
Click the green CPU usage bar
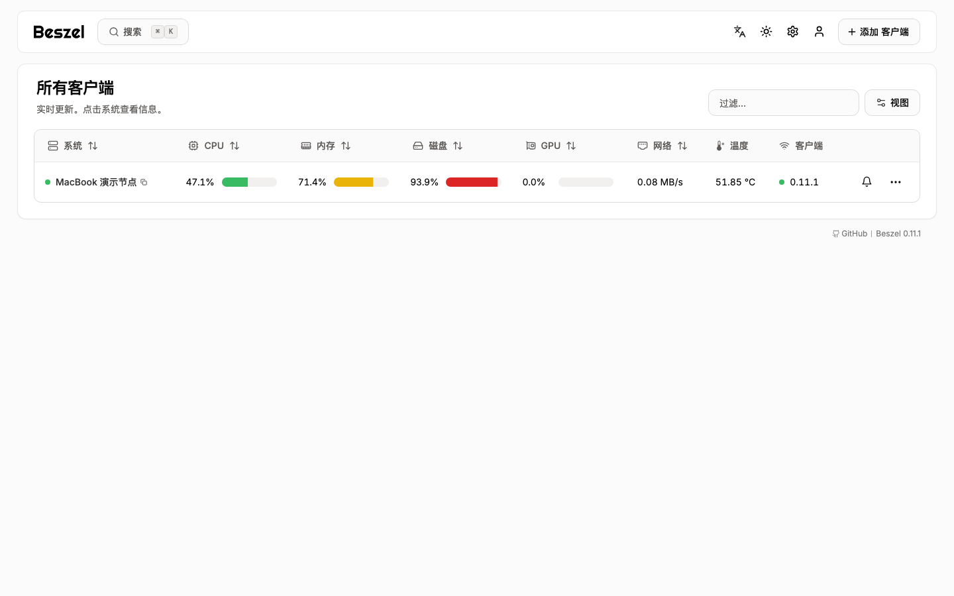click(x=249, y=182)
